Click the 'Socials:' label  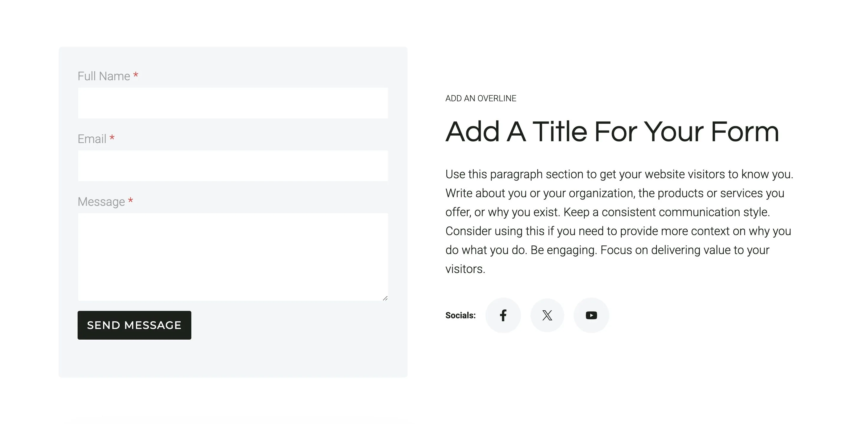click(460, 315)
